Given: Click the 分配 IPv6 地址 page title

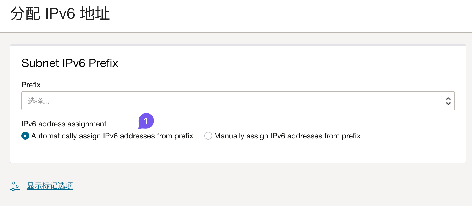Looking at the screenshot, I should (60, 14).
